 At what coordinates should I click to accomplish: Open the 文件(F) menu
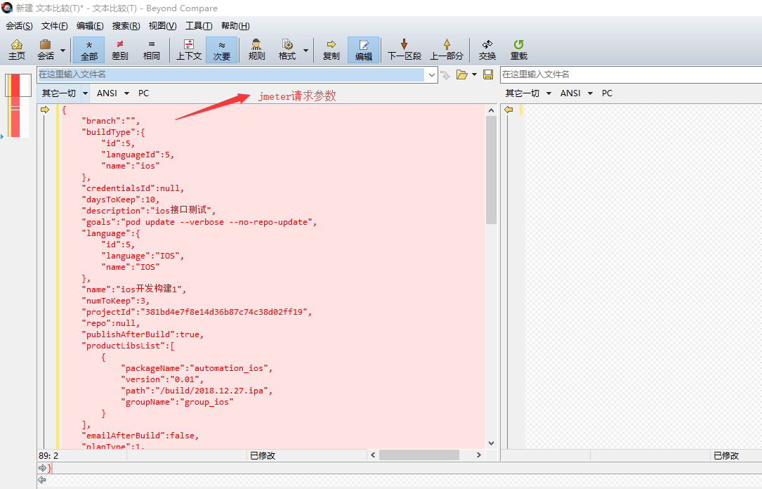point(55,26)
